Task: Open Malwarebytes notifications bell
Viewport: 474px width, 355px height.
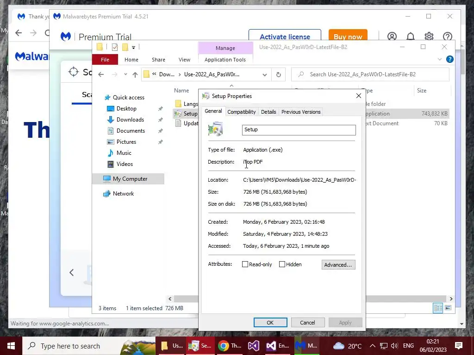Action: (x=410, y=37)
